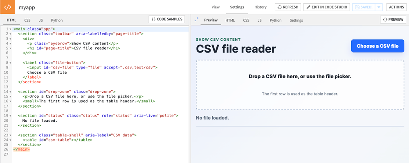This screenshot has height=163, width=409.
Task: Click 'The first row is used' note in preview
Action: [300, 94]
